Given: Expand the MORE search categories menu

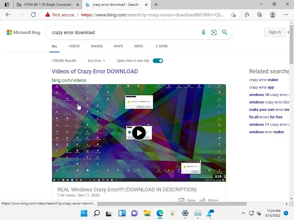Looking at the screenshot, I should point(162,46).
